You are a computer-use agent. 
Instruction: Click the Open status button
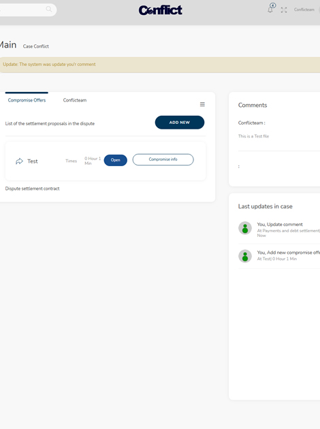coord(116,160)
